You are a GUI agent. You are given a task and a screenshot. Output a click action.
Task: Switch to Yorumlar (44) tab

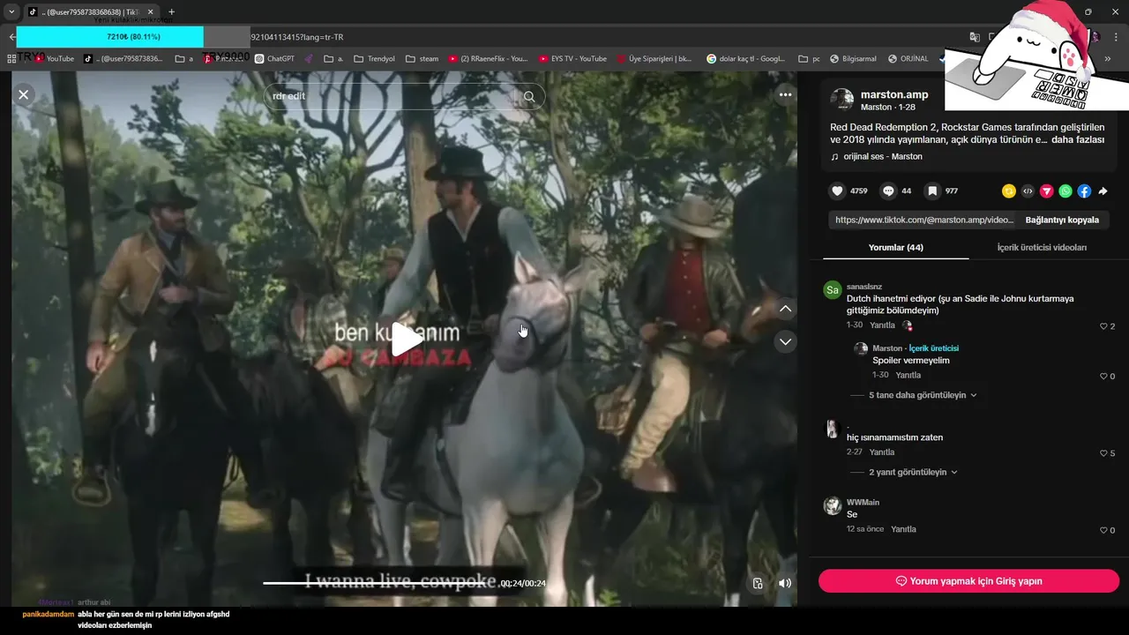tap(895, 248)
